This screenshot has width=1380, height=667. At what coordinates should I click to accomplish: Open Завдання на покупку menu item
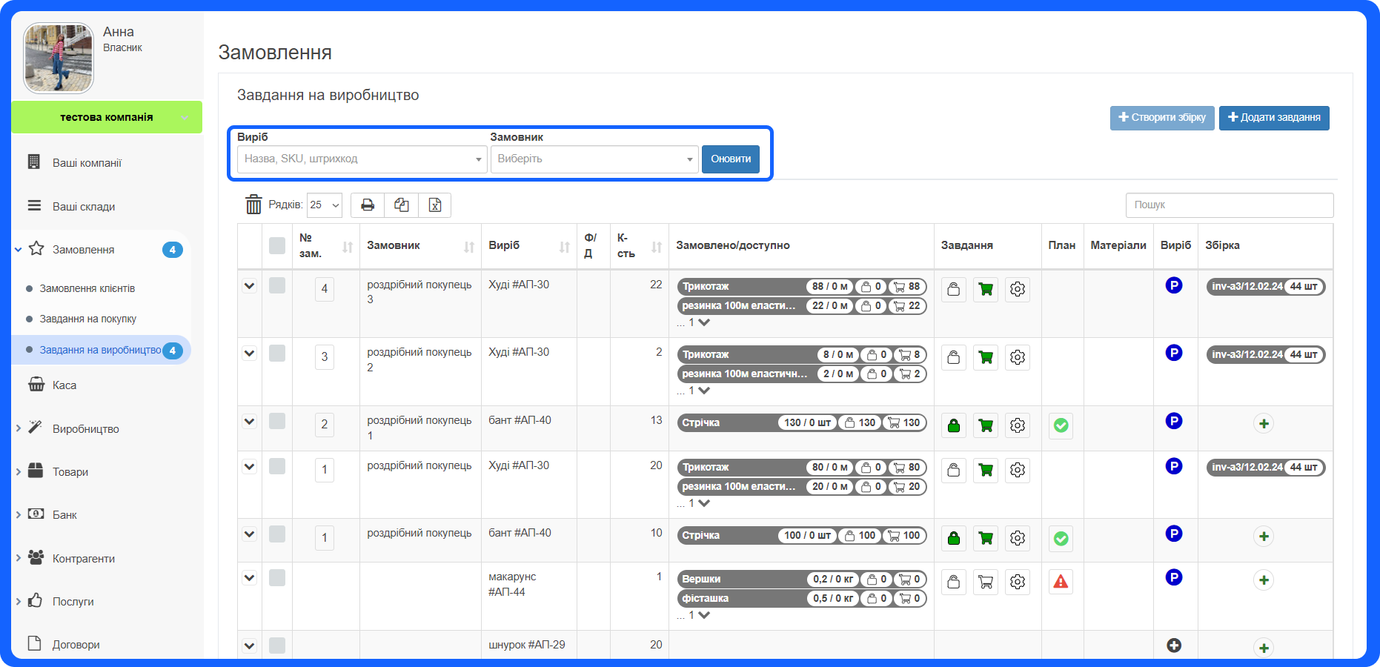coord(88,319)
